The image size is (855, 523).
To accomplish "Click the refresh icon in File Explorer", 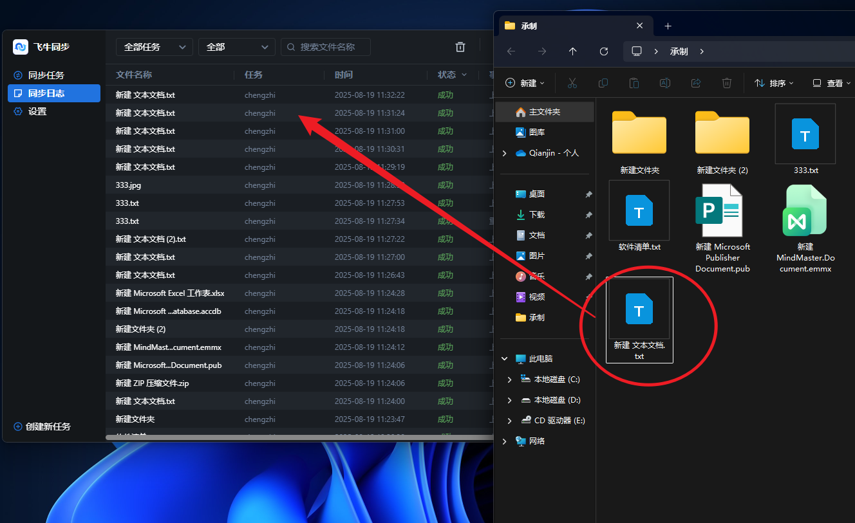I will [603, 51].
